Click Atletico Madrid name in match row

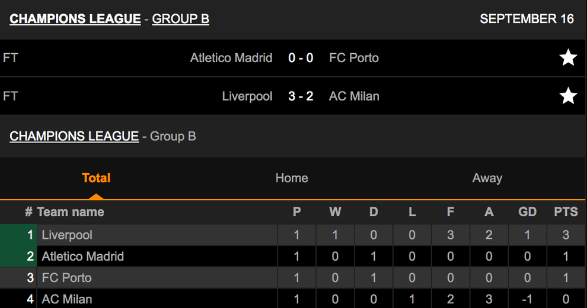click(x=231, y=58)
